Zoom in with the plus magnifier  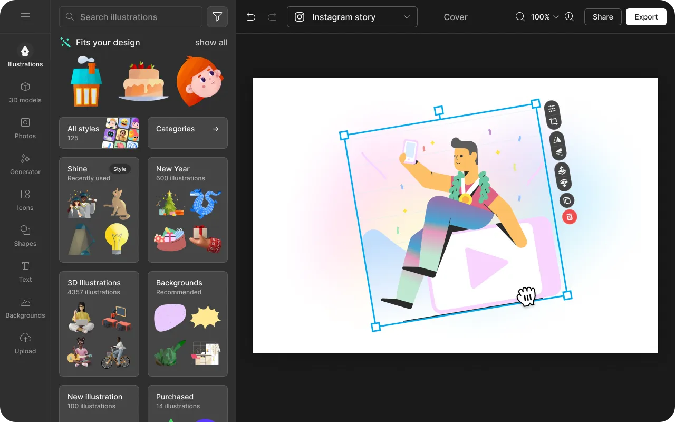569,17
